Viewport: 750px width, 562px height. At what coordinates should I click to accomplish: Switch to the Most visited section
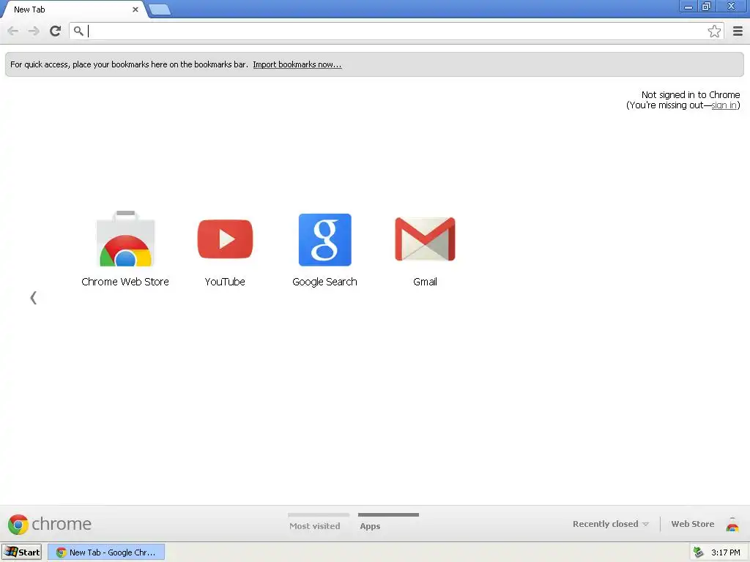pyautogui.click(x=315, y=526)
